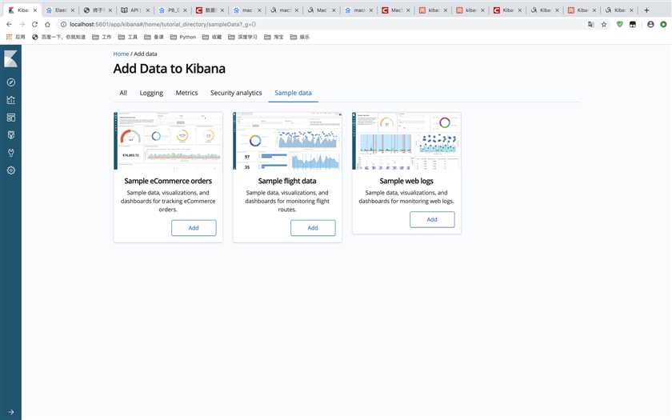Open the Chrome profile icon
The image size is (672, 420).
[x=650, y=25]
